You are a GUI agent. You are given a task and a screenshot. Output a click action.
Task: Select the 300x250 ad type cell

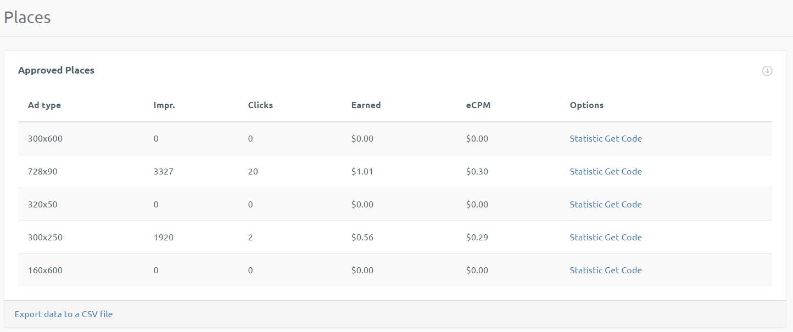click(x=45, y=237)
